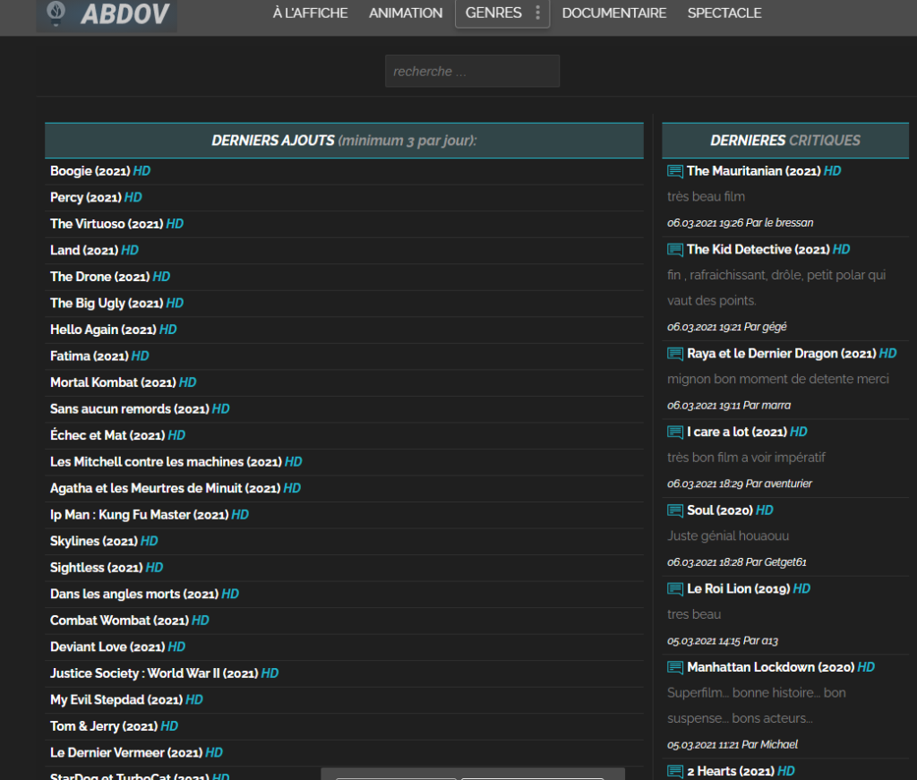Open the SPECTACLE section

[724, 13]
